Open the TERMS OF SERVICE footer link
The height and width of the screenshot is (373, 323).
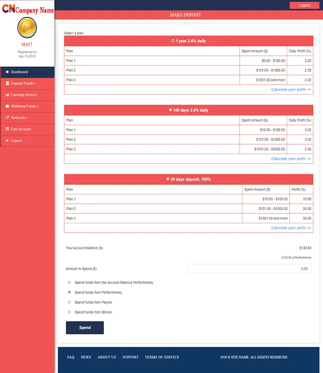click(x=162, y=357)
